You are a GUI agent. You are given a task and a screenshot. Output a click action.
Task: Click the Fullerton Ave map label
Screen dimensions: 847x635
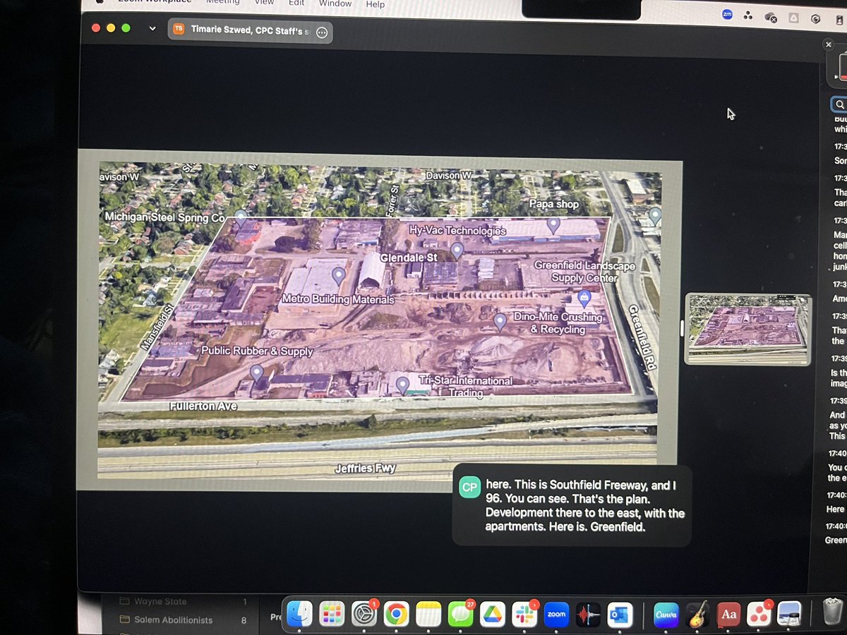[203, 406]
